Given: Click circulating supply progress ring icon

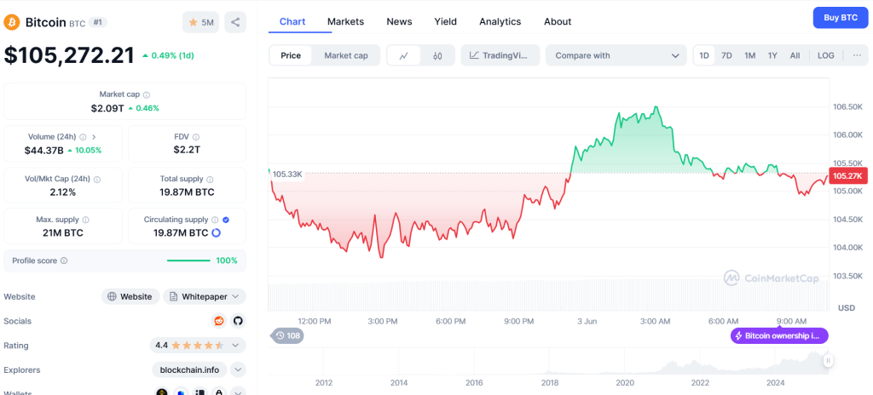Looking at the screenshot, I should [x=216, y=232].
